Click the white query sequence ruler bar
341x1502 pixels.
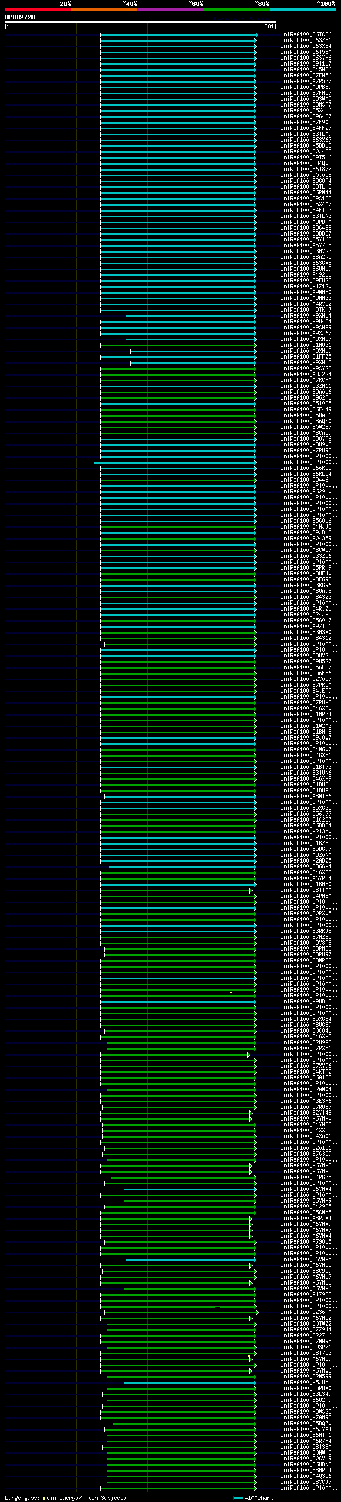click(141, 22)
